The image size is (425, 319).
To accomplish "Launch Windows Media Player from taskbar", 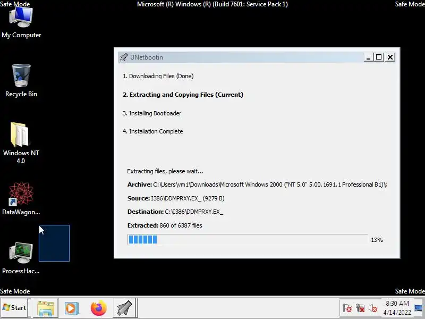I will tap(72, 308).
